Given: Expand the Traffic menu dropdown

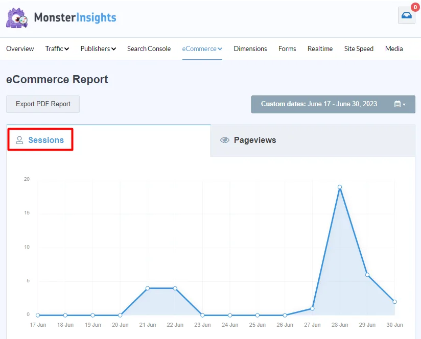Looking at the screenshot, I should coord(57,49).
